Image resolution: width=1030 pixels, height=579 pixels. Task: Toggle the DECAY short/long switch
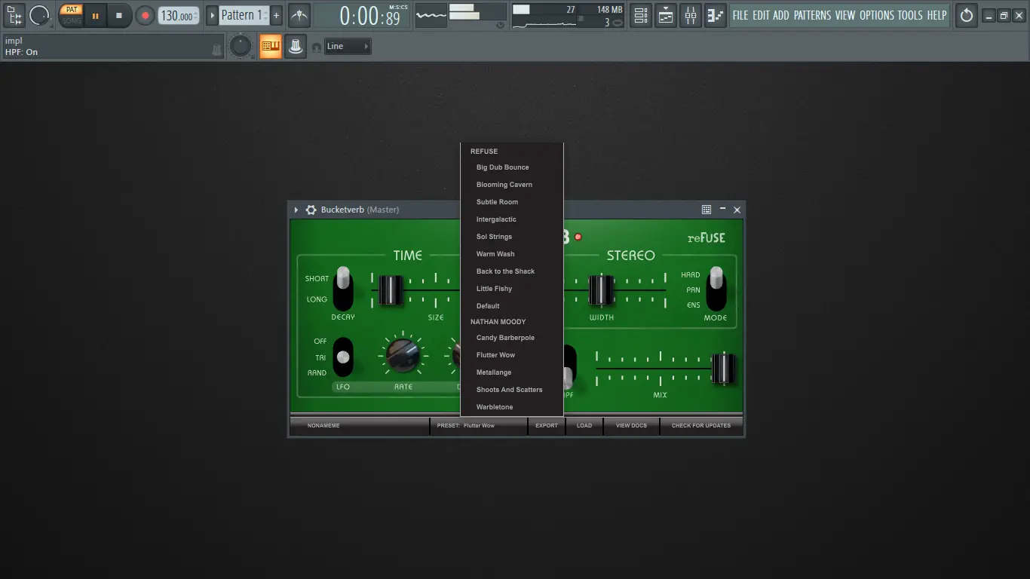pos(343,289)
